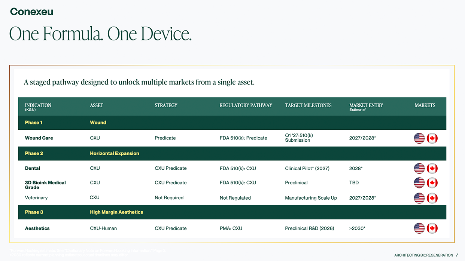Click the CXU asset in Wound Care row
Viewport: 465px width, 261px height.
(95, 138)
